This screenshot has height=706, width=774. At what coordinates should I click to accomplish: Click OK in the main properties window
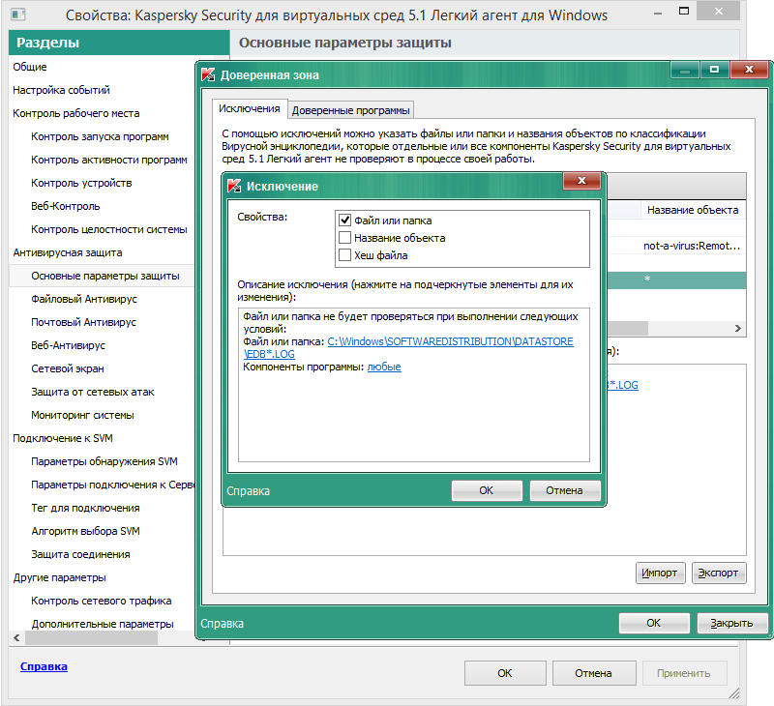pyautogui.click(x=505, y=673)
